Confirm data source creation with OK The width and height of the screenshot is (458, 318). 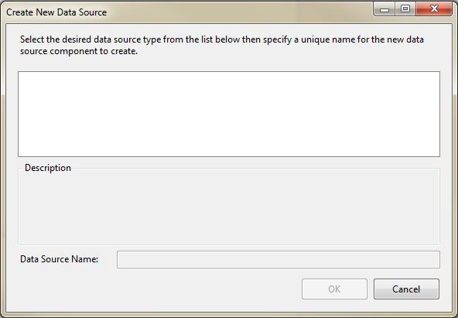coord(334,289)
